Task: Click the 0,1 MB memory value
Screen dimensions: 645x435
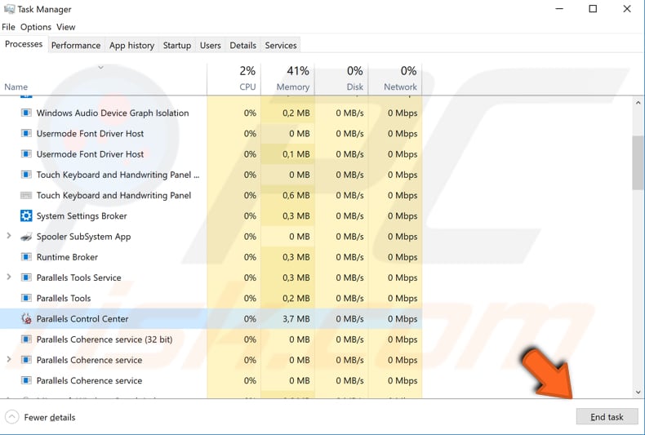Action: (x=296, y=154)
